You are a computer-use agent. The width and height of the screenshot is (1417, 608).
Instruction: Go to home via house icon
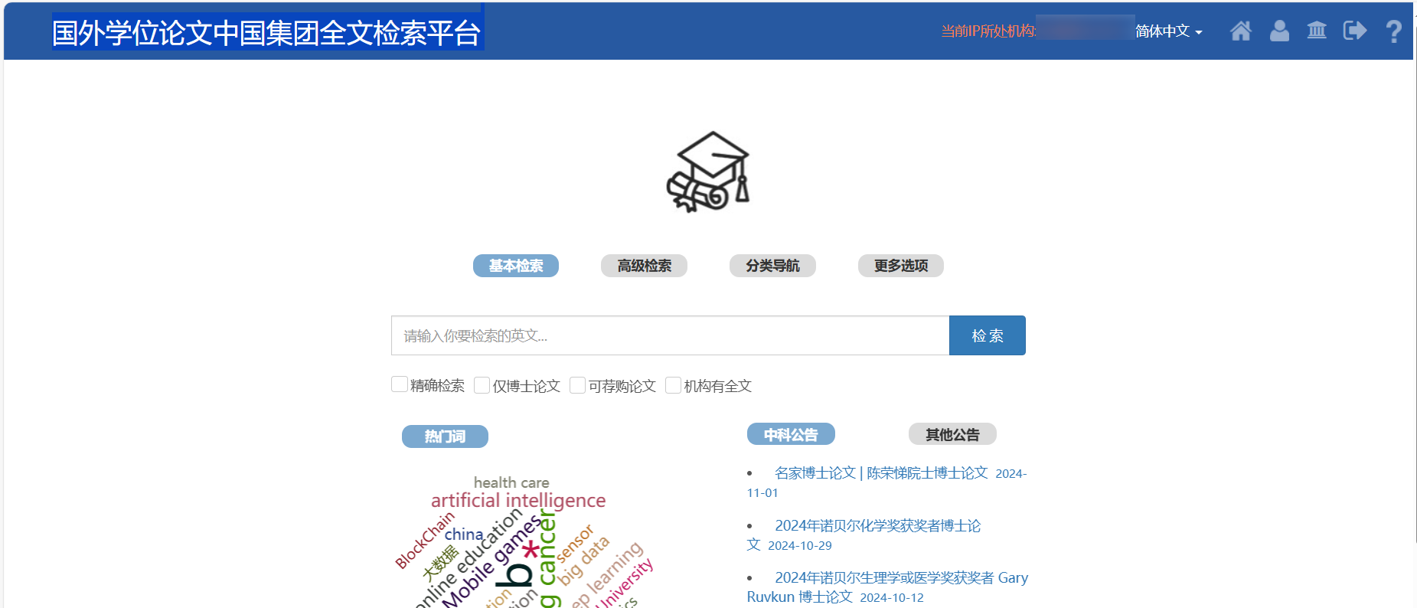pos(1240,31)
